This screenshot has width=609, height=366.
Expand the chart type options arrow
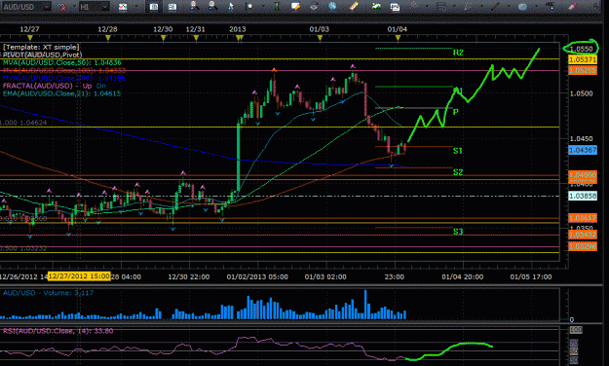tap(136, 6)
